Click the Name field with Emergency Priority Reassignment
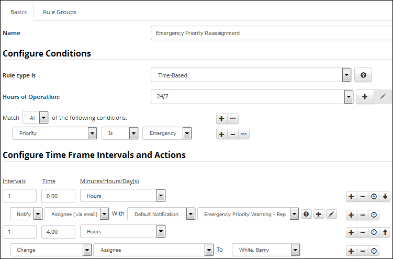The width and height of the screenshot is (393, 259). (x=272, y=33)
